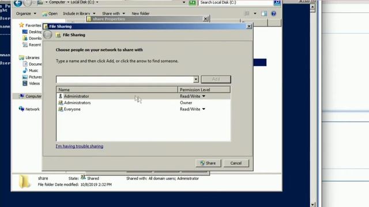369x207 pixels.
Task: Click the share folder icon in details pane
Action: [x=24, y=182]
